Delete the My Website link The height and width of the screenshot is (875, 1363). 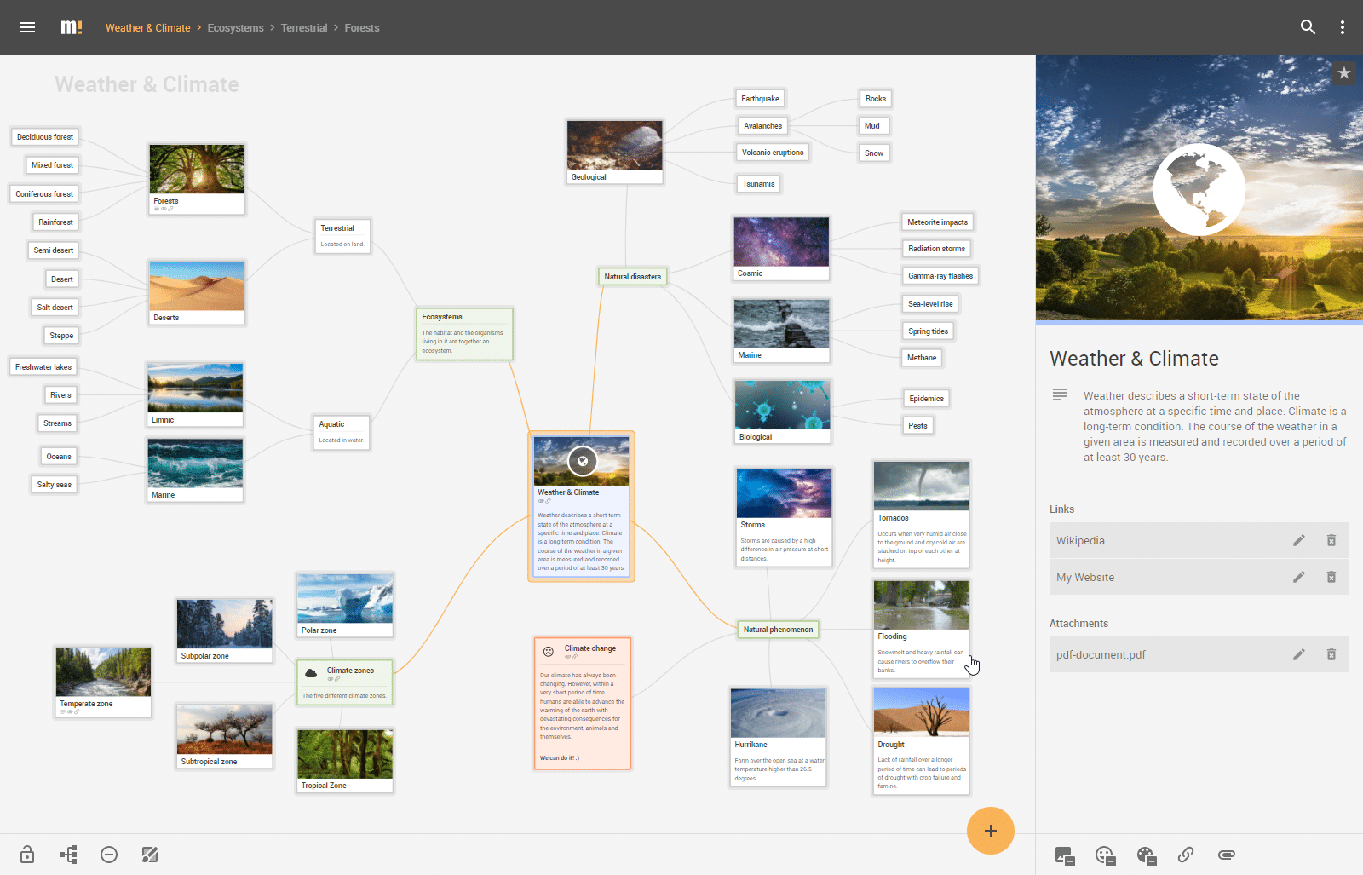coord(1331,577)
